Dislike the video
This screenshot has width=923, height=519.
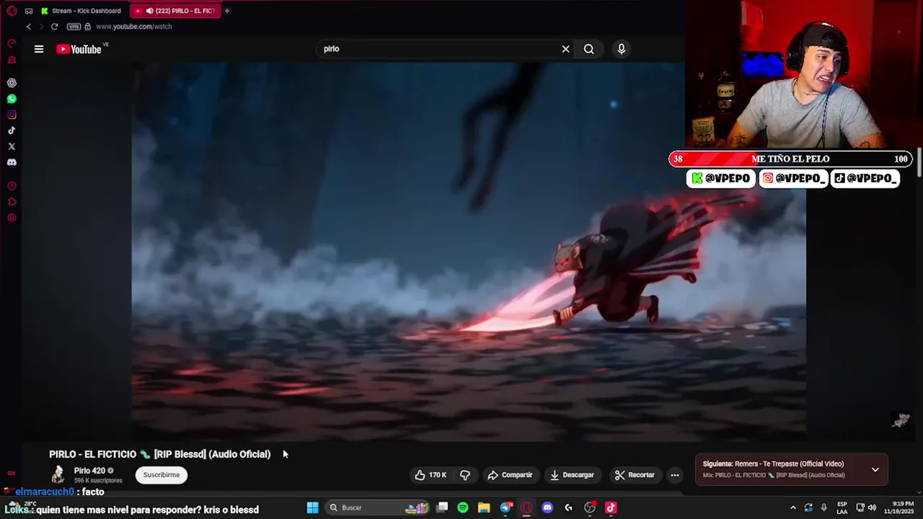[x=465, y=475]
